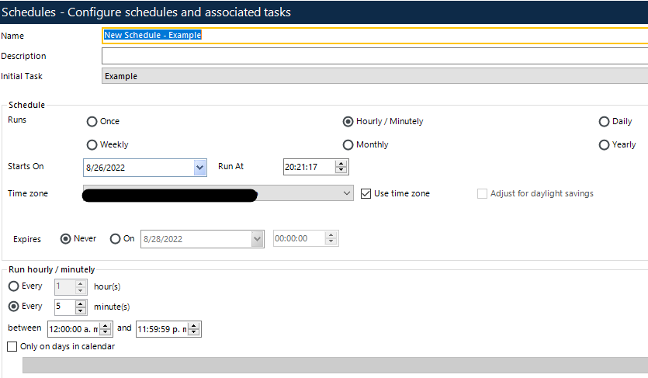Increase the Run At time spinner

[341, 164]
